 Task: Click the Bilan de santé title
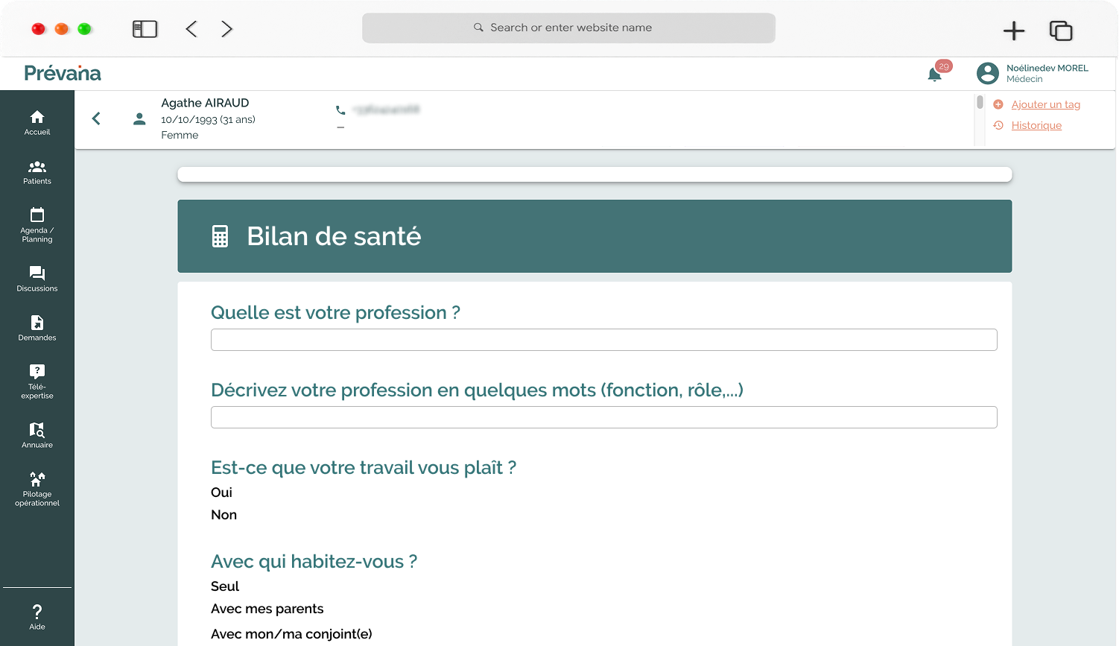click(334, 236)
